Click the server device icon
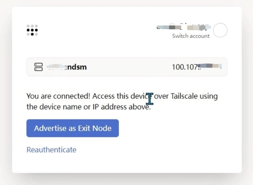This screenshot has height=185, width=253. (39, 67)
